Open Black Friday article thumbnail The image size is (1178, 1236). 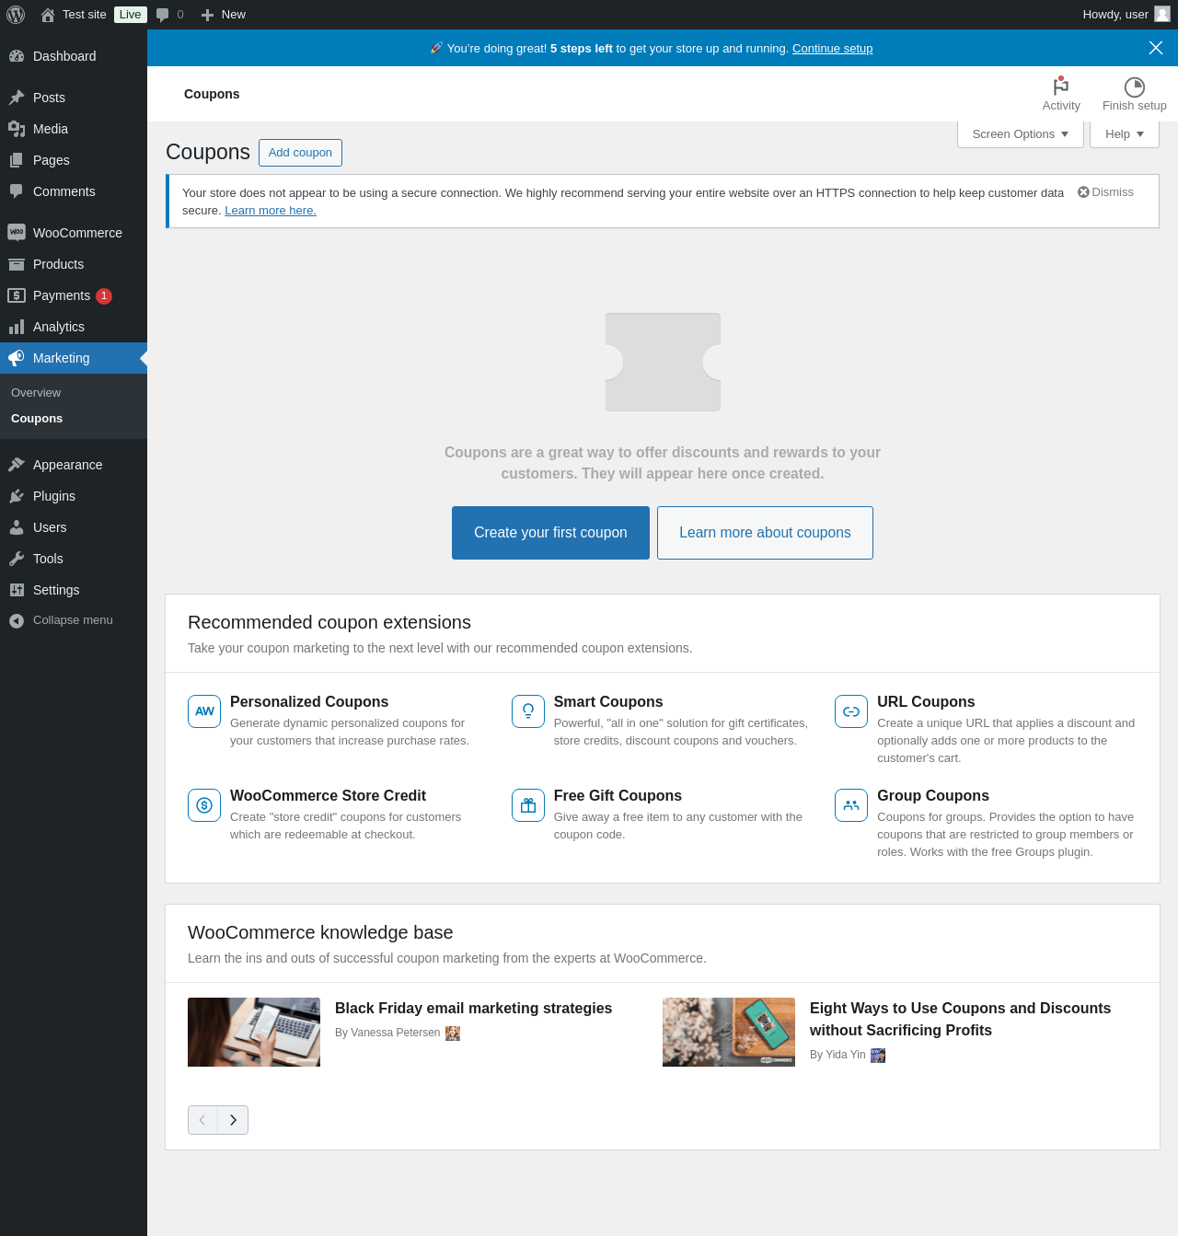(254, 1033)
